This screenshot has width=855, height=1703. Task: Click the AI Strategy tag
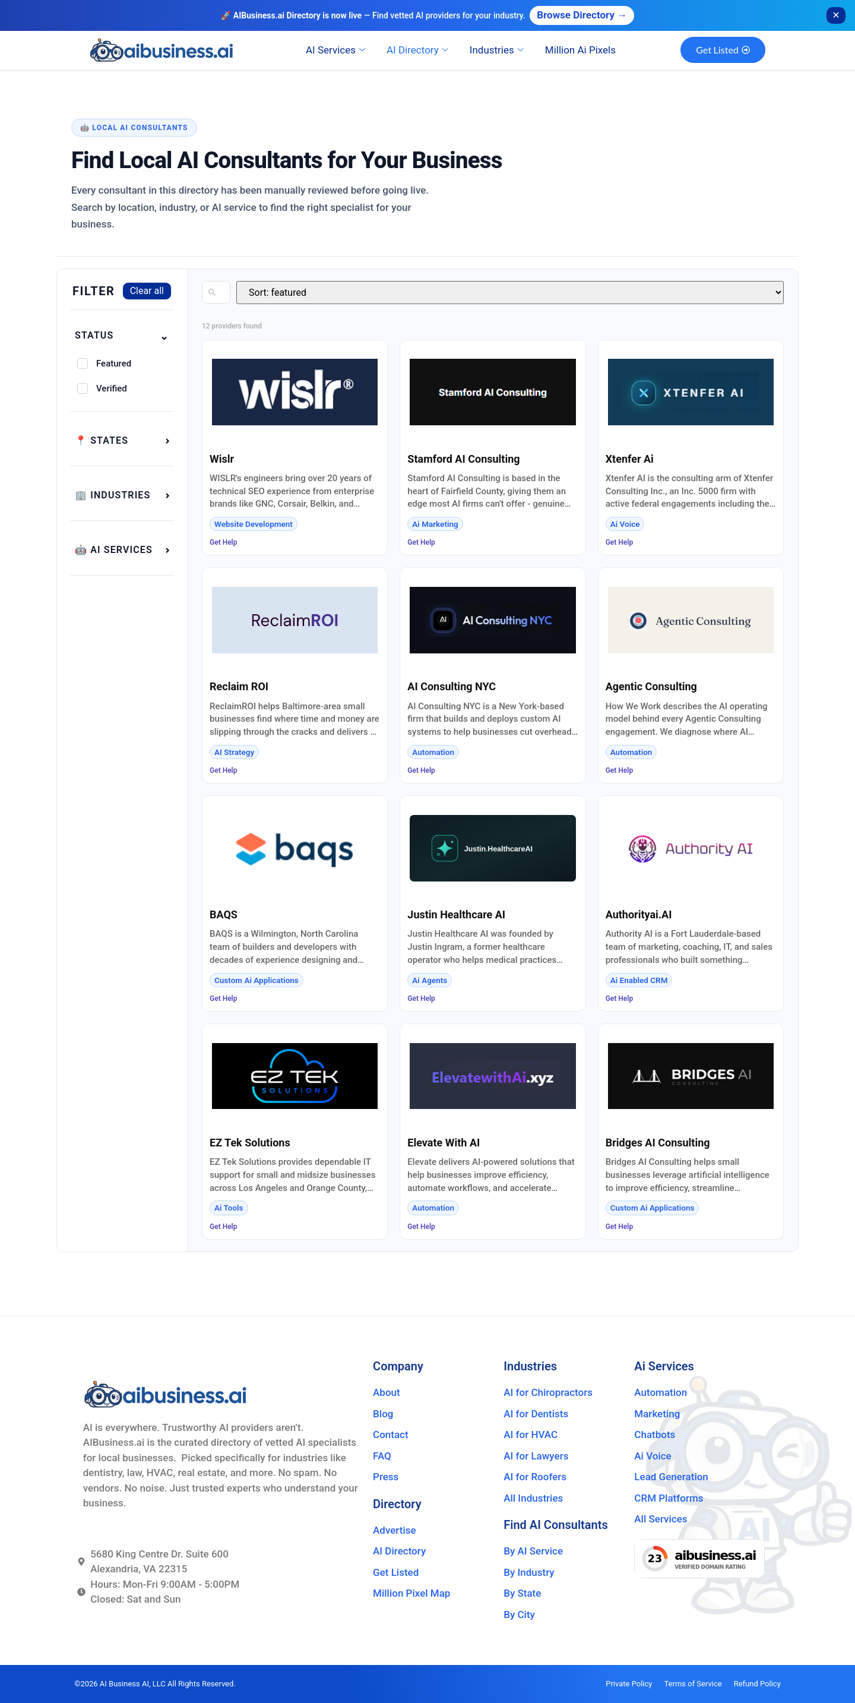tap(234, 753)
